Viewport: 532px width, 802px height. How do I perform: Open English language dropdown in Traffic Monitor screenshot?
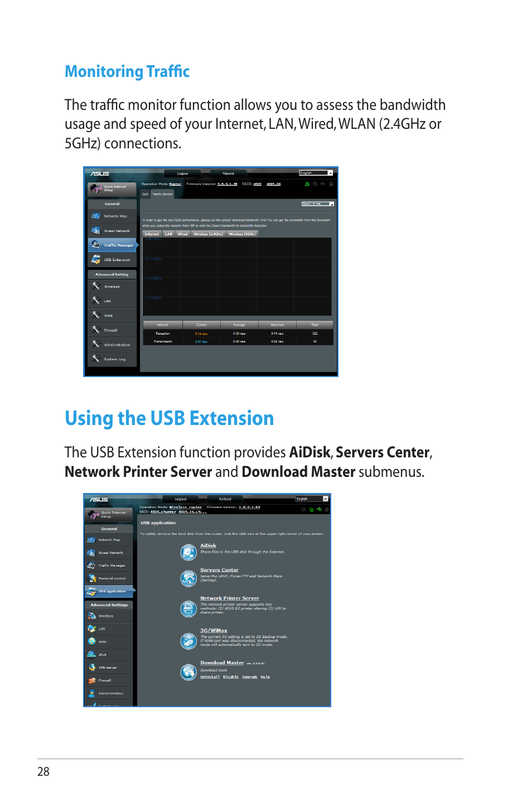pyautogui.click(x=316, y=173)
